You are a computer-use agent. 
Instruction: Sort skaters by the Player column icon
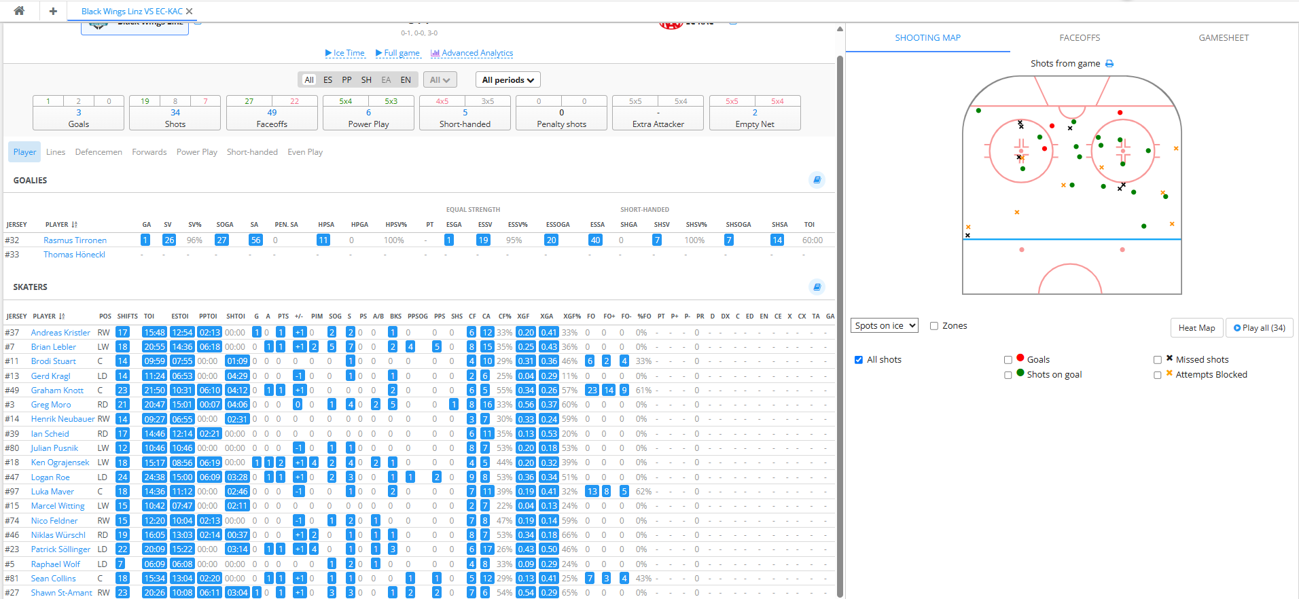[62, 316]
